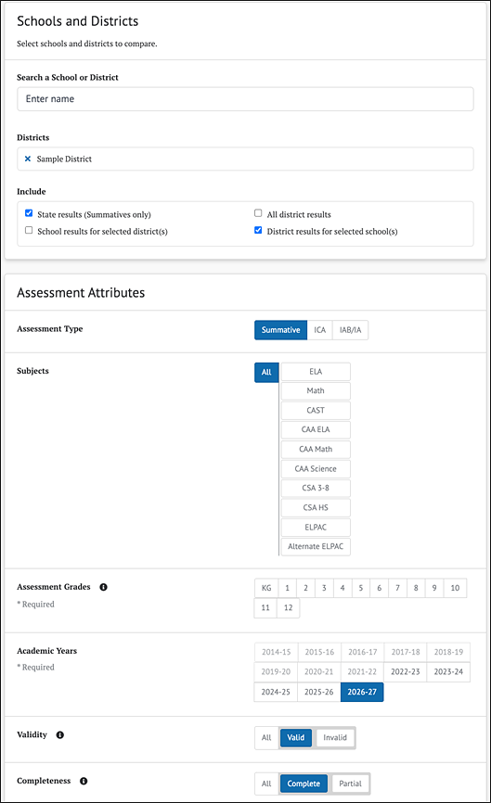Open the Completeness info icon
Viewport: 491px width, 803px height.
[84, 781]
